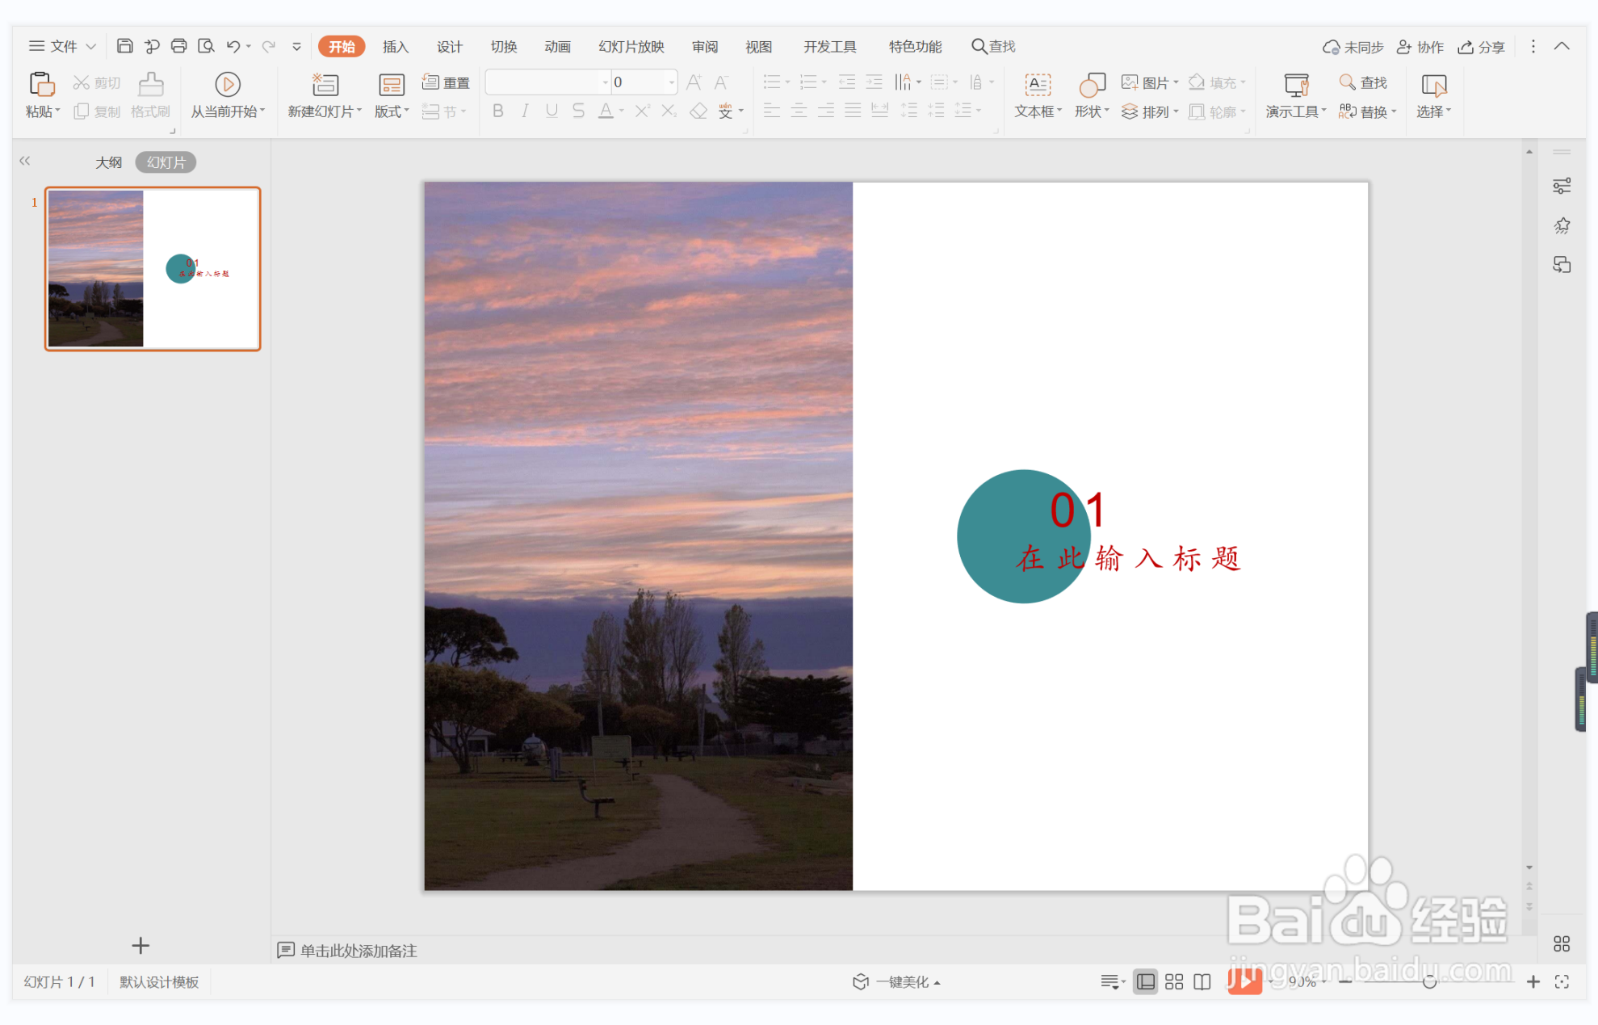The width and height of the screenshot is (1598, 1025).
Task: Click the Paste icon
Action: (x=41, y=84)
